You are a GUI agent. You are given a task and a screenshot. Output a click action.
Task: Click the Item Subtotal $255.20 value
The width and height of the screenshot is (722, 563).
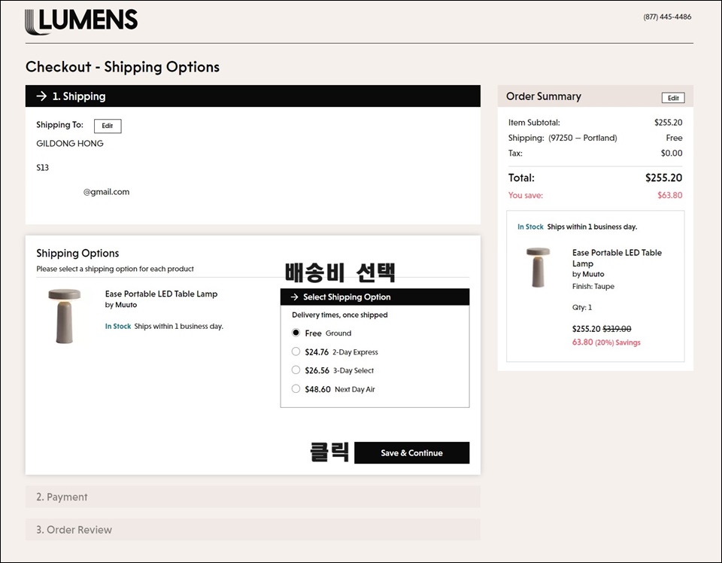coord(668,123)
